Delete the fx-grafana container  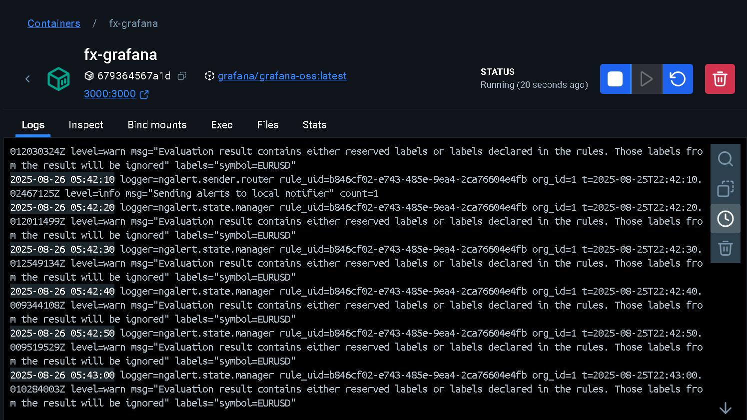coord(720,79)
